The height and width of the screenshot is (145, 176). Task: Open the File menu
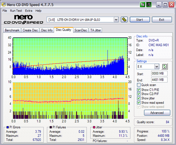(5, 11)
